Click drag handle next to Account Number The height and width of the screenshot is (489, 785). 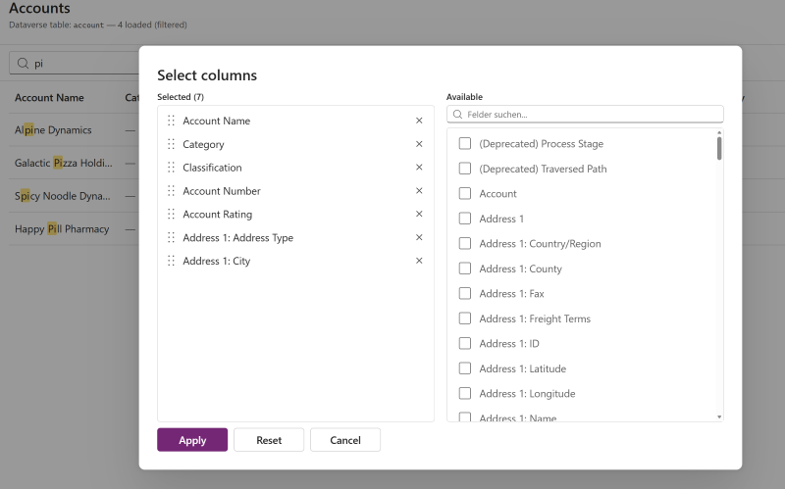tap(171, 190)
